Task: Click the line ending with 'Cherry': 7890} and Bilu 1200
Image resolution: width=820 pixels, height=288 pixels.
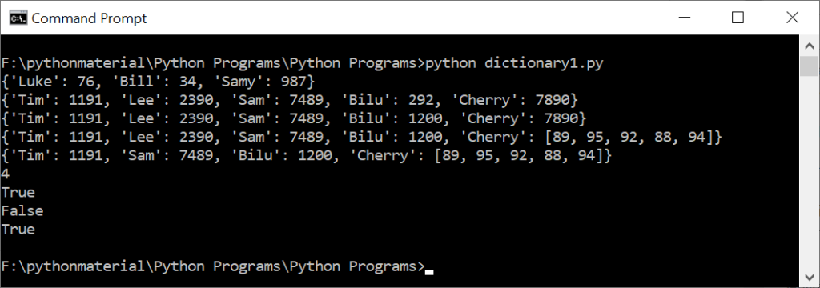Action: tap(294, 118)
